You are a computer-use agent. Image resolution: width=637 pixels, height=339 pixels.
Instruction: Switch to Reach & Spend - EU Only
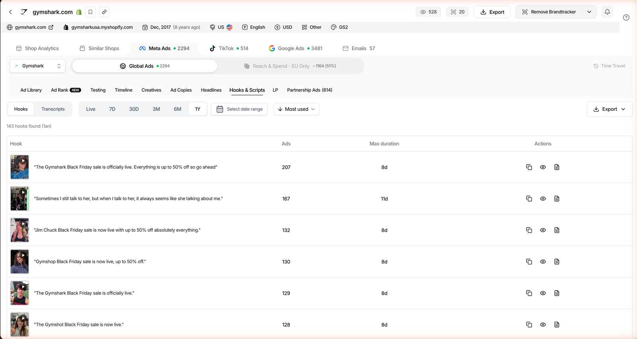290,66
